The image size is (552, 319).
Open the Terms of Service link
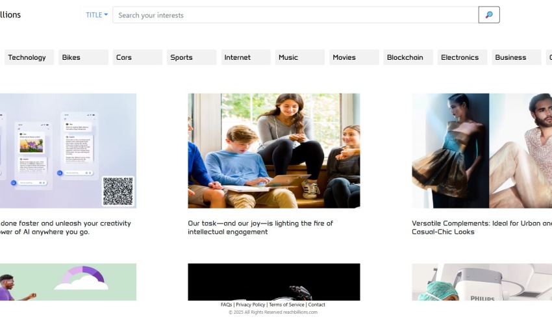286,305
